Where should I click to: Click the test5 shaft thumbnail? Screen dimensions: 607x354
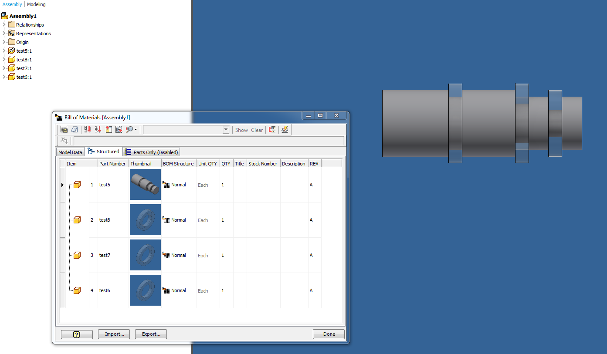click(x=145, y=185)
